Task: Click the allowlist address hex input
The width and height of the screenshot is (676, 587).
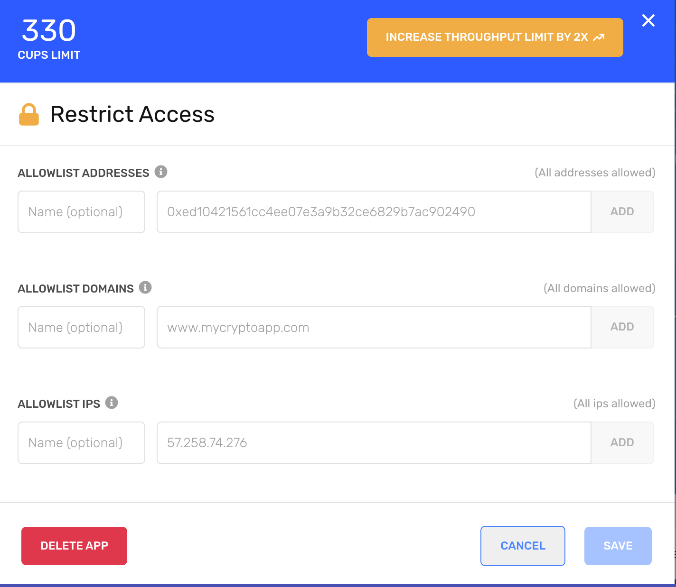Action: tap(374, 212)
